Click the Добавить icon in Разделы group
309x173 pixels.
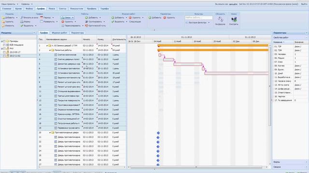pyautogui.click(x=3, y=18)
